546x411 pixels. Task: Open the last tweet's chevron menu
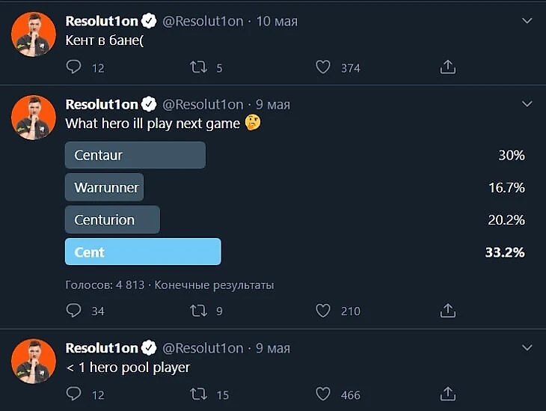tap(527, 348)
